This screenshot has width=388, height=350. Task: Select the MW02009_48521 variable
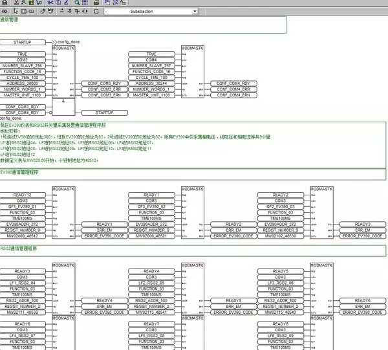[x=151, y=236]
